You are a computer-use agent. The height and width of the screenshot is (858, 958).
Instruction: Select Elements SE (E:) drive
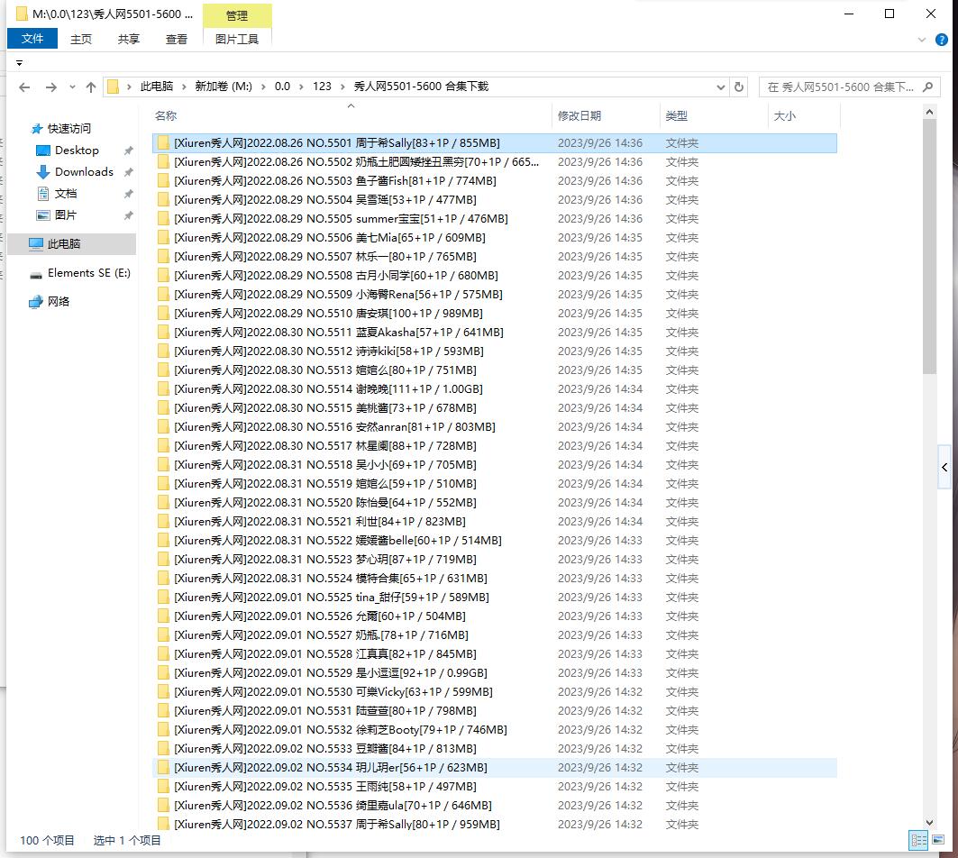[88, 273]
